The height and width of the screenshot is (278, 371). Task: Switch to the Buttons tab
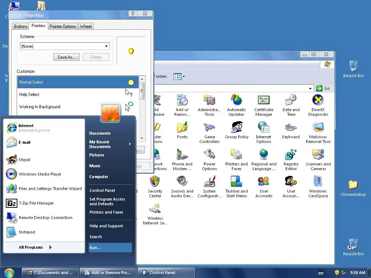[21, 26]
